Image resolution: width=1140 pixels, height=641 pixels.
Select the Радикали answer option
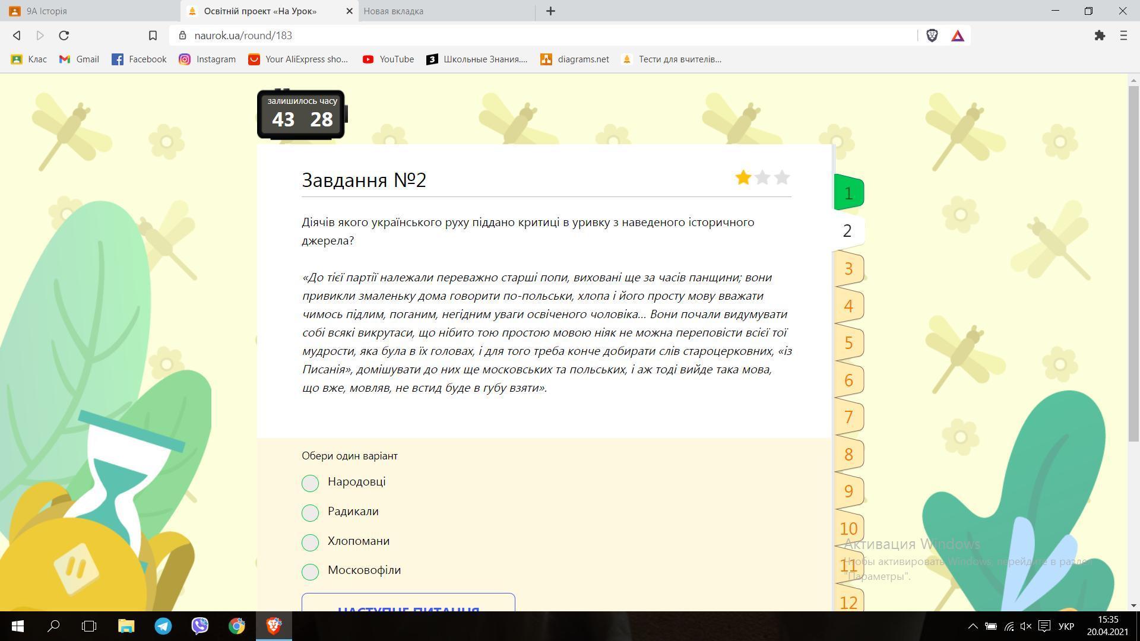tap(310, 513)
